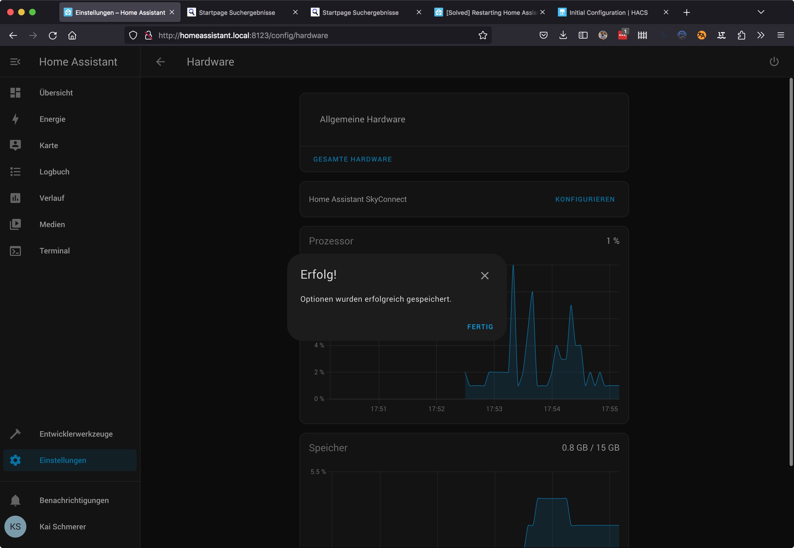Open Benachrichtigungen notifications bell
The width and height of the screenshot is (794, 548).
(x=74, y=500)
